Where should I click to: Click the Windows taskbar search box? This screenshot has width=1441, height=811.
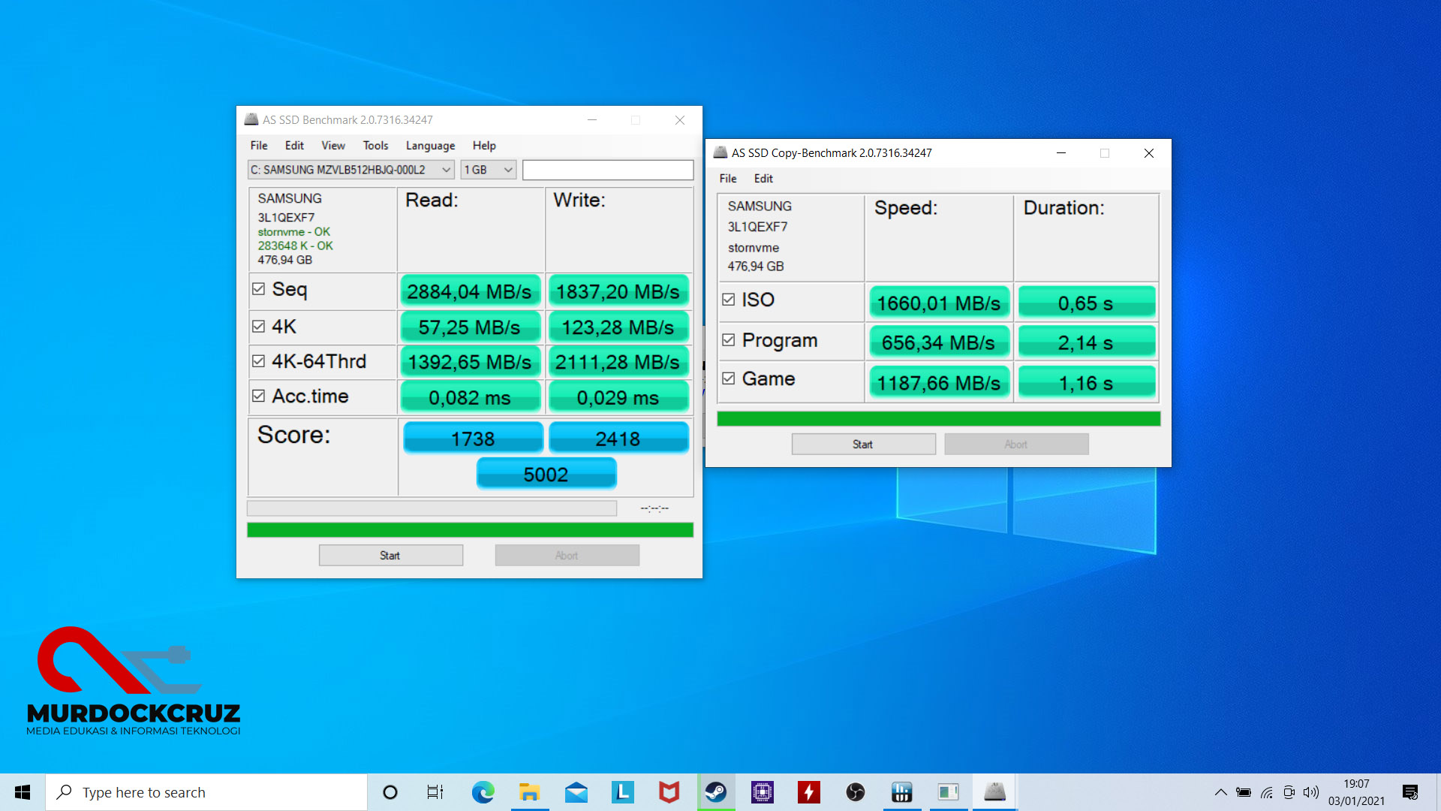(x=206, y=792)
